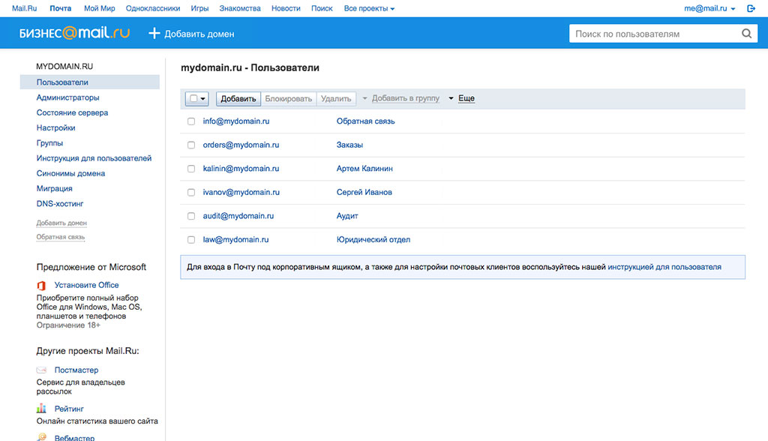This screenshot has width=768, height=441.
Task: Open DNS-хостинг in the sidebar
Action: click(60, 204)
